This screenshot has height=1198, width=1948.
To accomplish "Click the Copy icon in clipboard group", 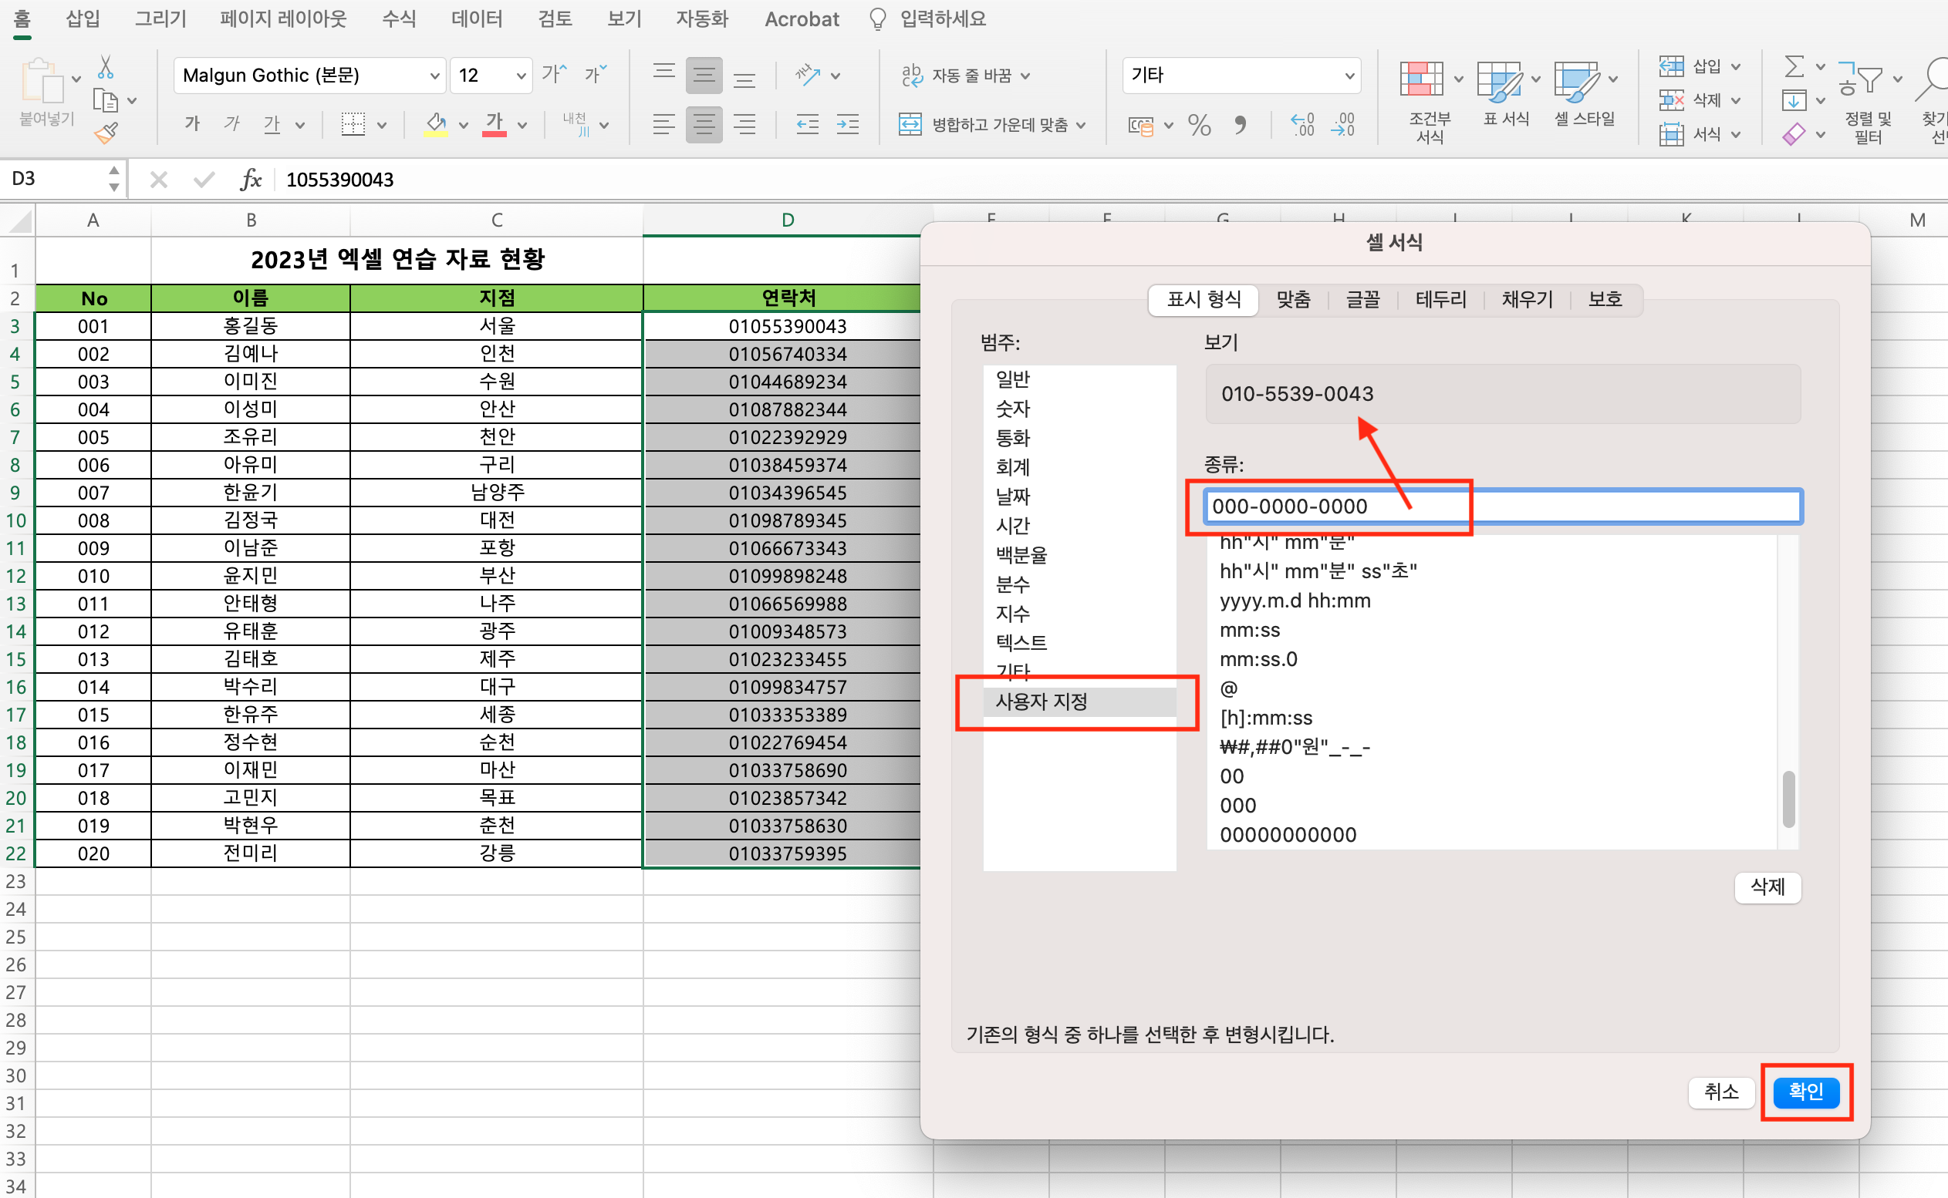I will (x=106, y=101).
